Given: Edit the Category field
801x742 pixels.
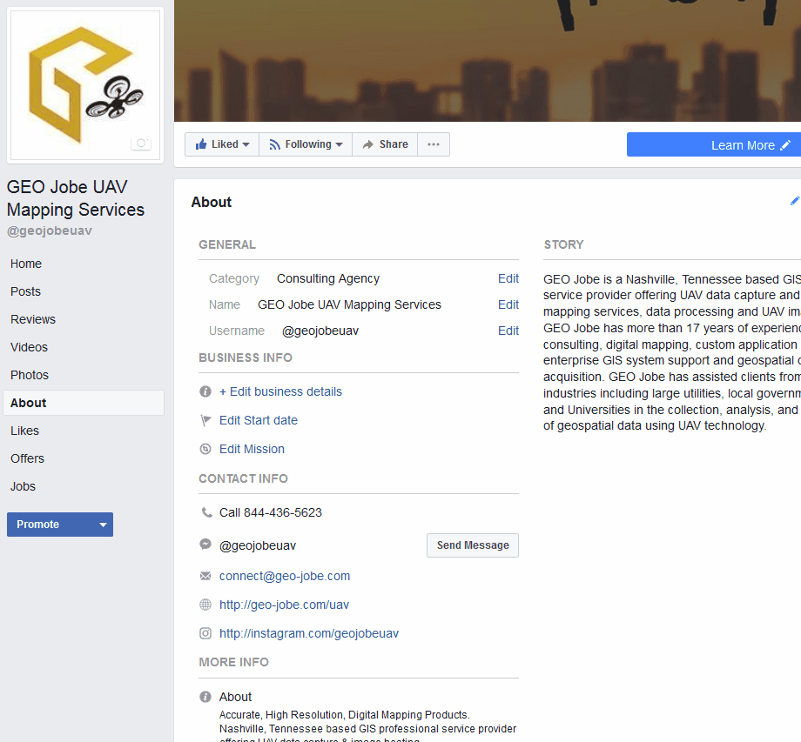Looking at the screenshot, I should point(508,278).
